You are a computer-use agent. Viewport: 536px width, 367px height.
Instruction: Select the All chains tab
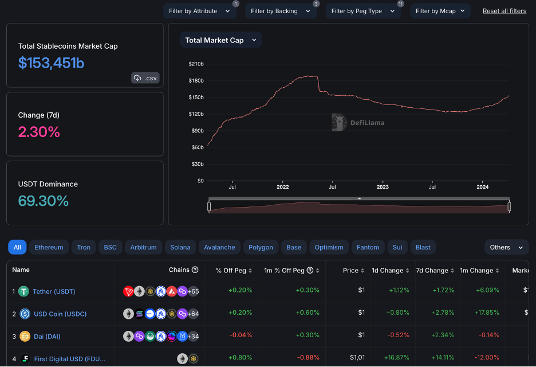(x=17, y=247)
